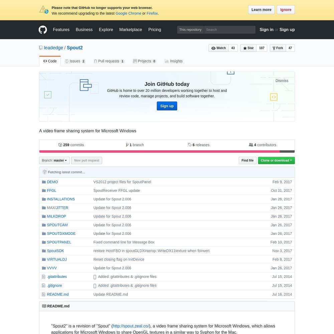Click the branch icon next to 1 branch
This screenshot has width=334, height=334.
127,145
